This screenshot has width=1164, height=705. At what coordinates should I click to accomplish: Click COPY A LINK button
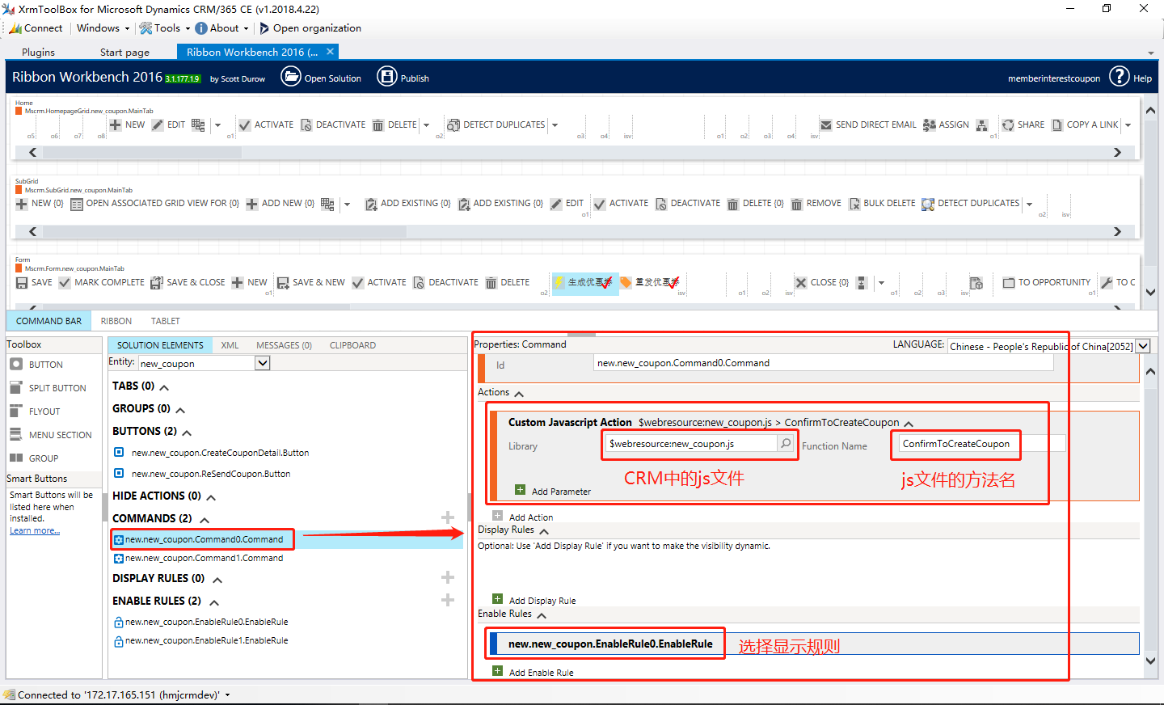[1085, 125]
